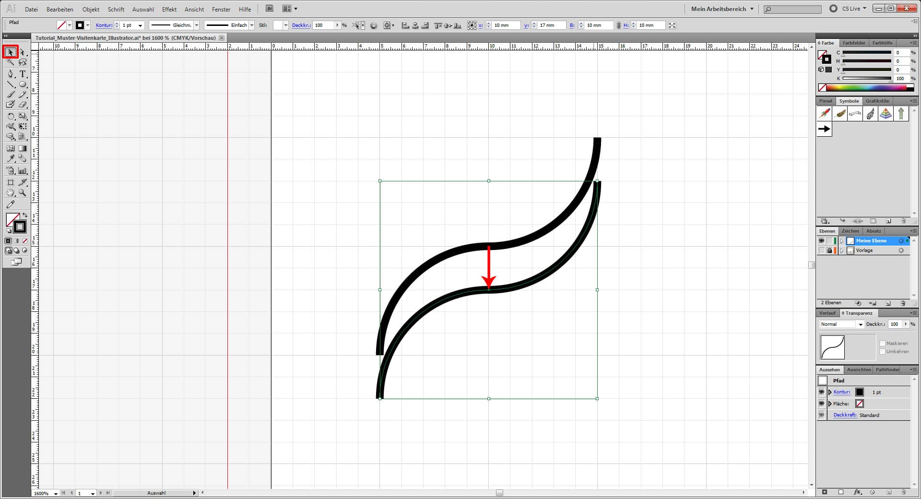The height and width of the screenshot is (499, 921).
Task: Show the Vorlage layer
Action: [x=821, y=250]
